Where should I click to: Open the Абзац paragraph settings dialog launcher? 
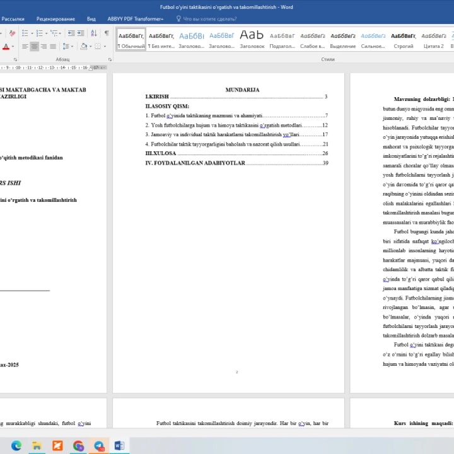[x=110, y=59]
